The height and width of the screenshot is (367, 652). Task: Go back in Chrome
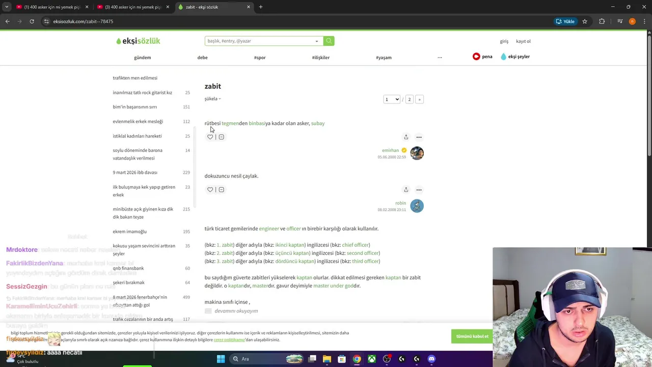click(7, 21)
